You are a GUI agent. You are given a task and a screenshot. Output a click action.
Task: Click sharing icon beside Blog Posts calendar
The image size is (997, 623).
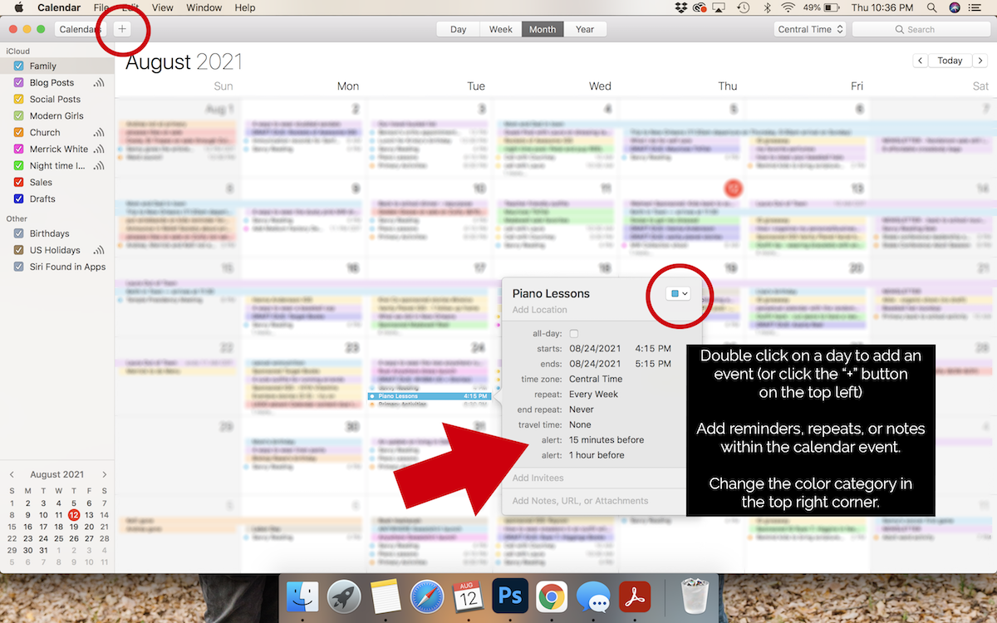point(99,83)
